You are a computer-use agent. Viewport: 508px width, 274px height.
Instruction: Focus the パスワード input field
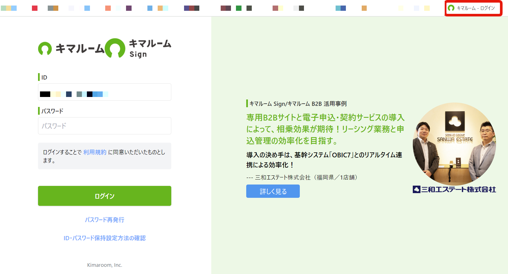[x=105, y=126]
